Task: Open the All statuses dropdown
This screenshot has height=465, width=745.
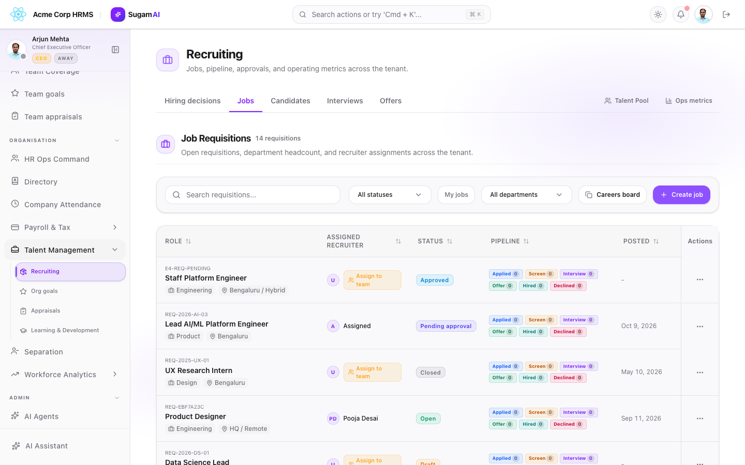Action: (390, 195)
